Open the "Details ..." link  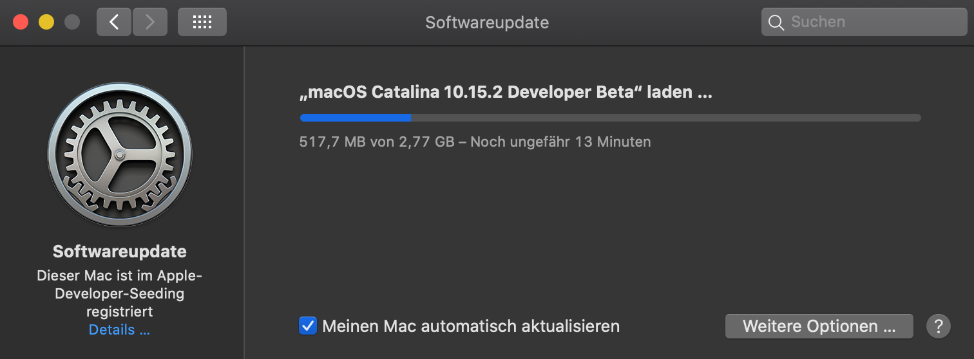click(119, 330)
